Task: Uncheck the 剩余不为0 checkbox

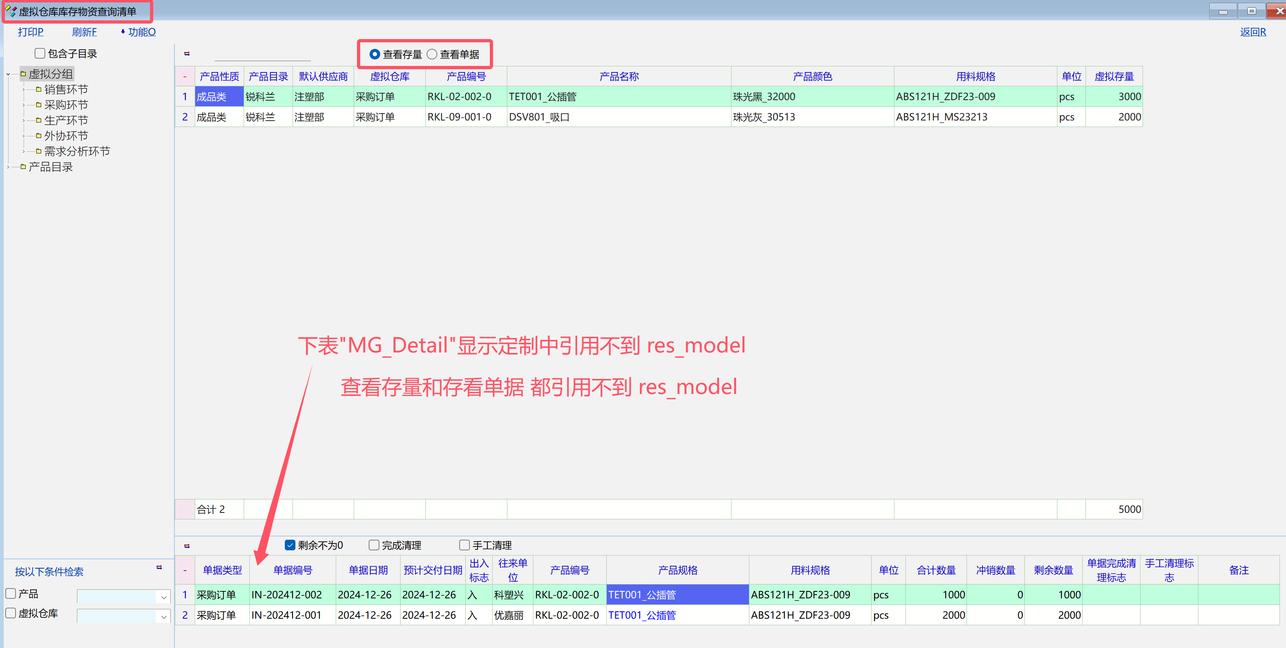Action: click(x=290, y=545)
